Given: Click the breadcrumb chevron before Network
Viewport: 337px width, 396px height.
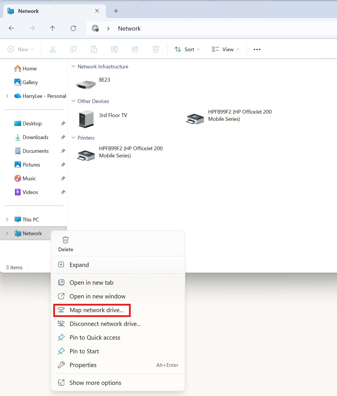Looking at the screenshot, I should [108, 29].
